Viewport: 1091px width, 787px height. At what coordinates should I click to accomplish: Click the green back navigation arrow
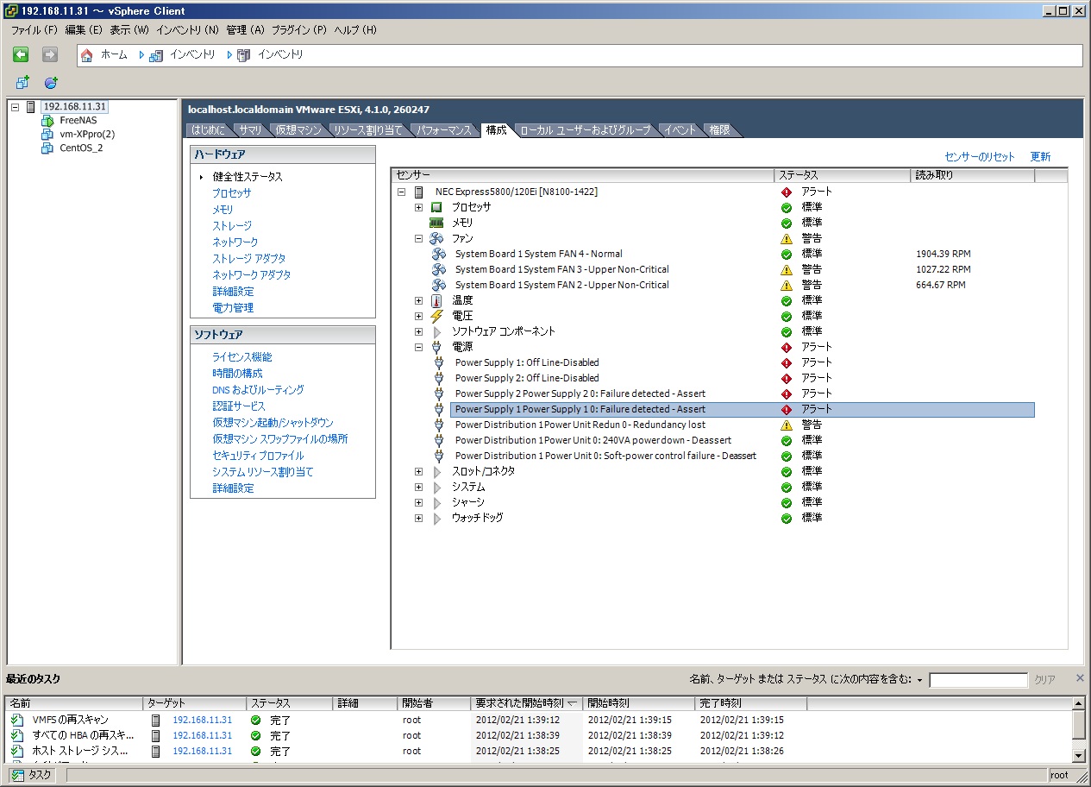pos(21,54)
